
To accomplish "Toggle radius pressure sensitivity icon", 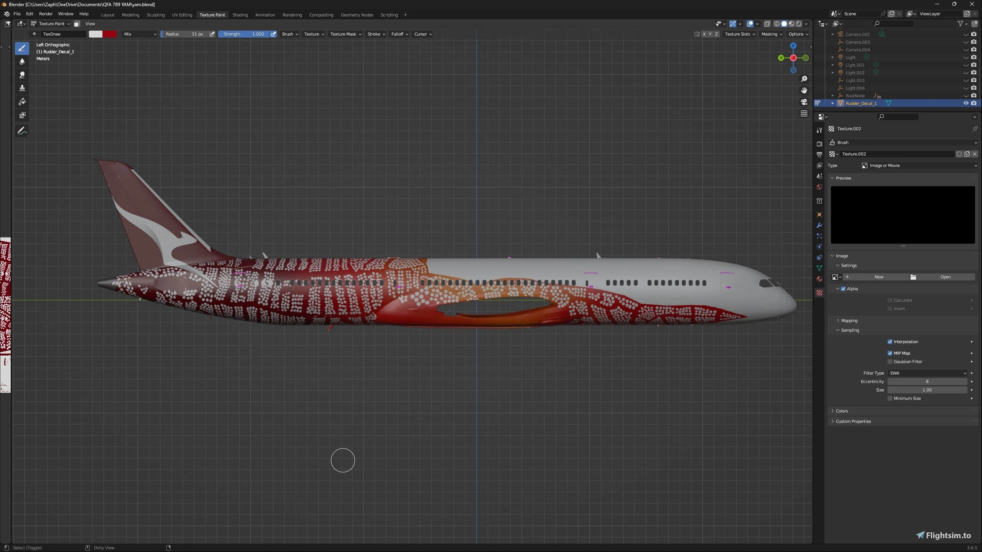I will tap(212, 34).
